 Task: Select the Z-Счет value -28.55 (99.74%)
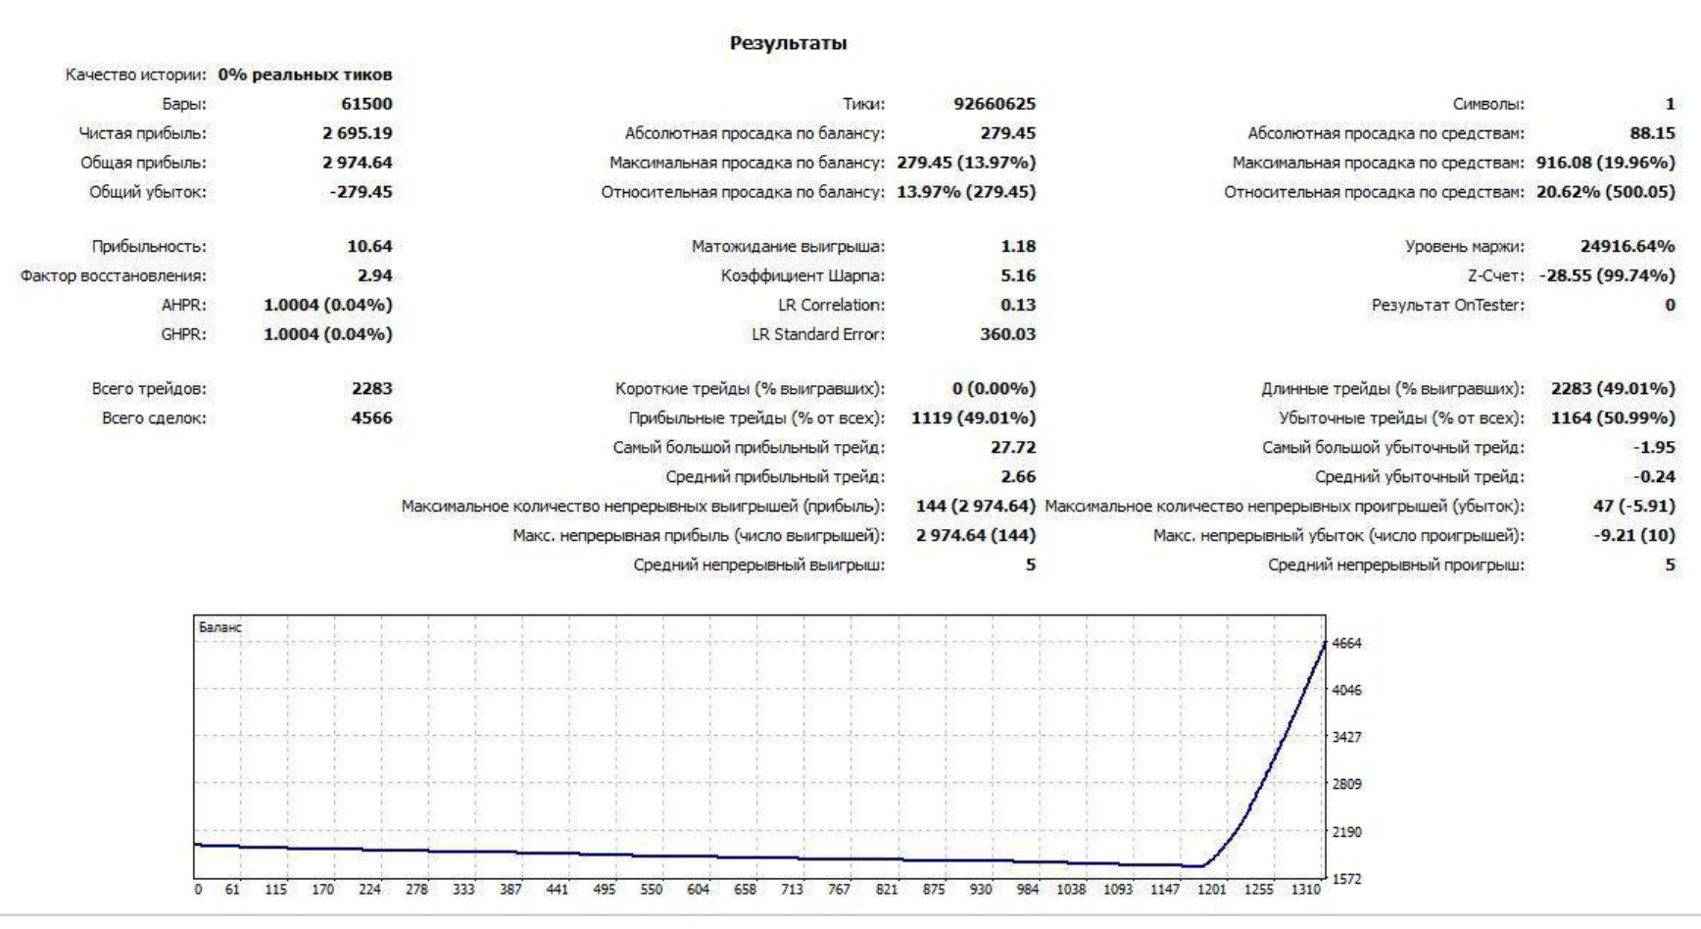pos(1607,275)
